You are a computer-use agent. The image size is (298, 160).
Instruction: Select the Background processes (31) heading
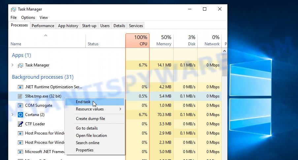[x=43, y=77]
